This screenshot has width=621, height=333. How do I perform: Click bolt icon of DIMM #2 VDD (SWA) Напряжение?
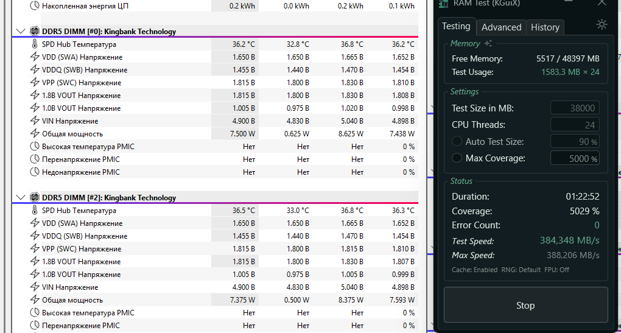[35, 223]
